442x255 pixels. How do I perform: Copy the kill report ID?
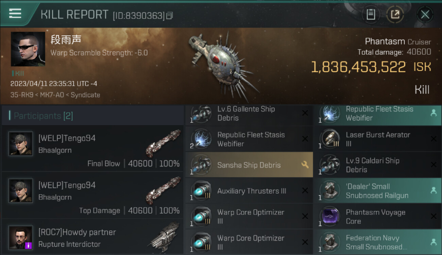[x=170, y=15]
